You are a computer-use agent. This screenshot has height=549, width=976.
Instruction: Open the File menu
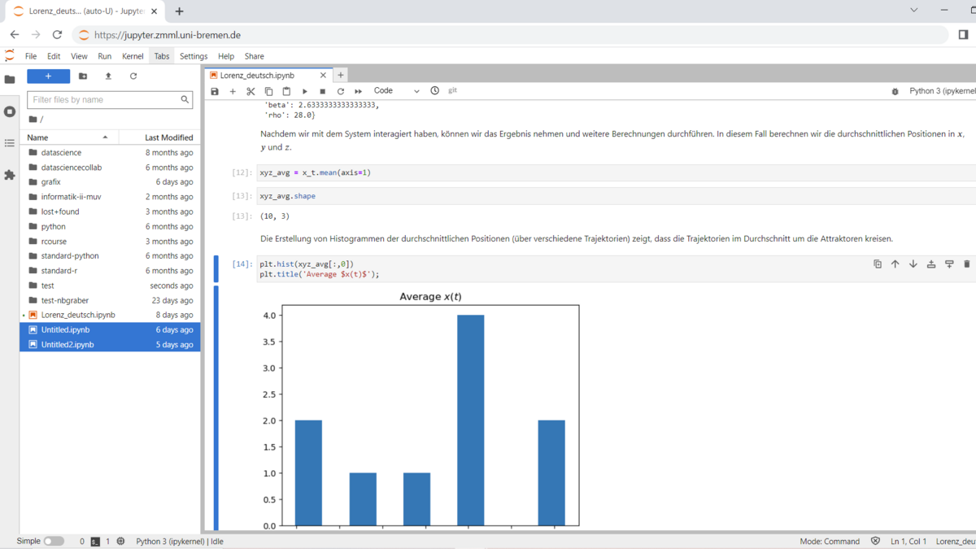pos(31,56)
